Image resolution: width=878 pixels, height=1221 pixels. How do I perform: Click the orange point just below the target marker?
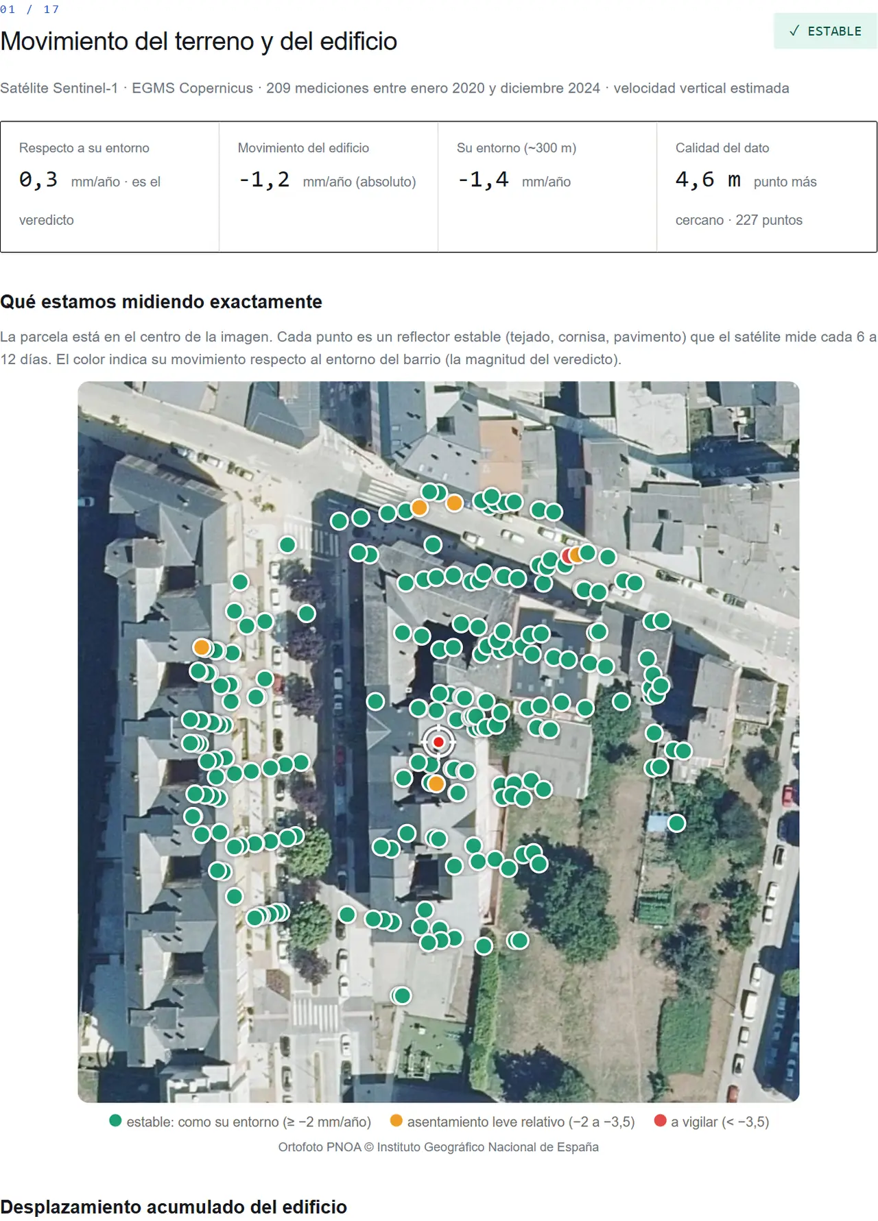(x=436, y=784)
